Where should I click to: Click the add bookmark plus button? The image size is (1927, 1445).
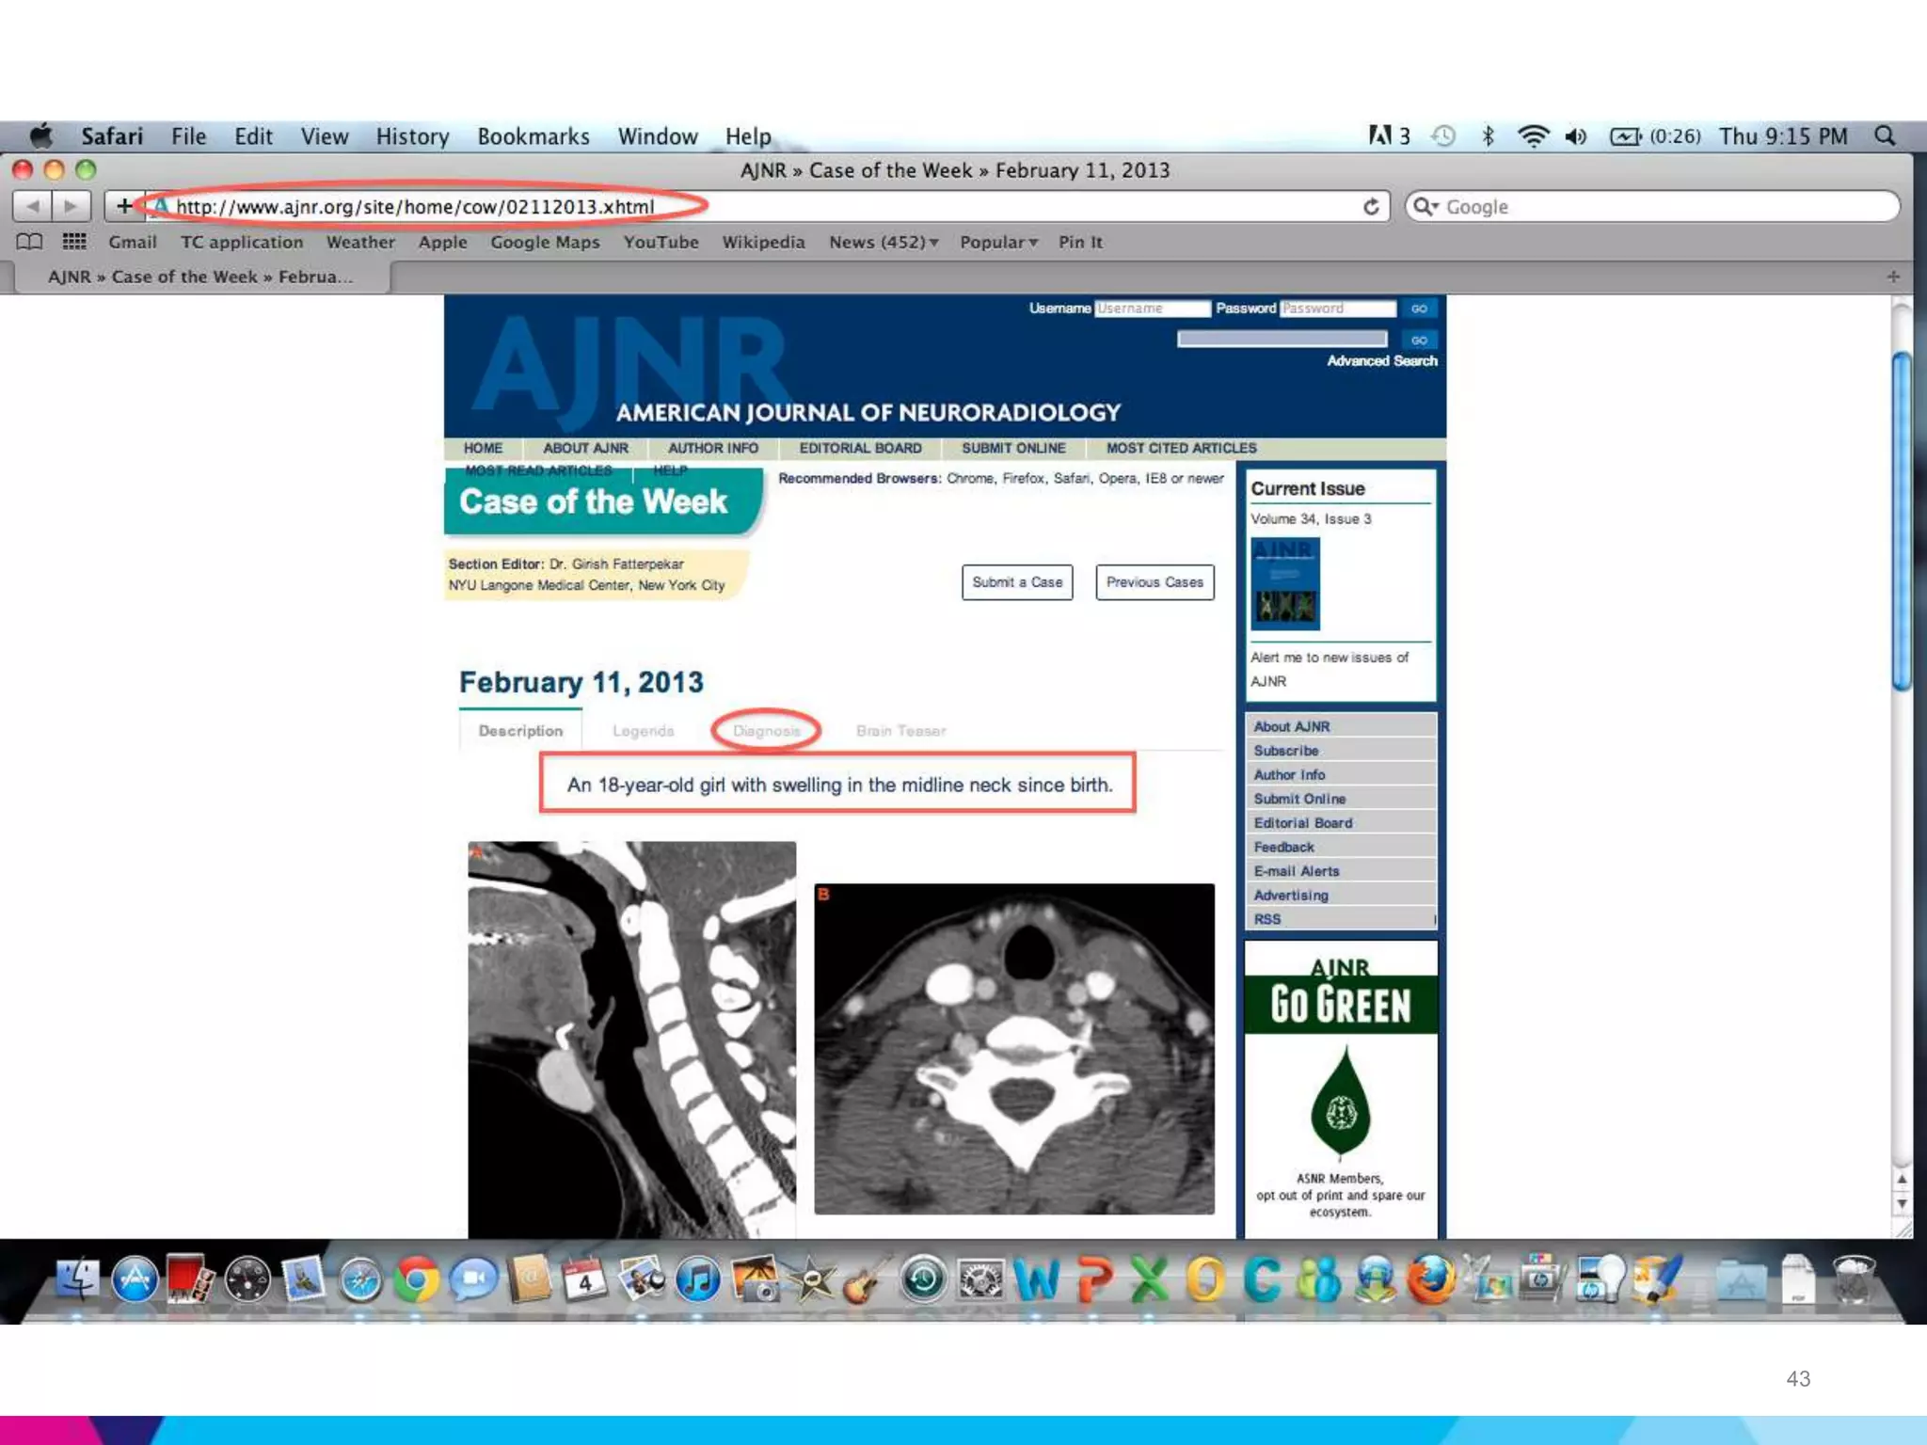pyautogui.click(x=123, y=206)
